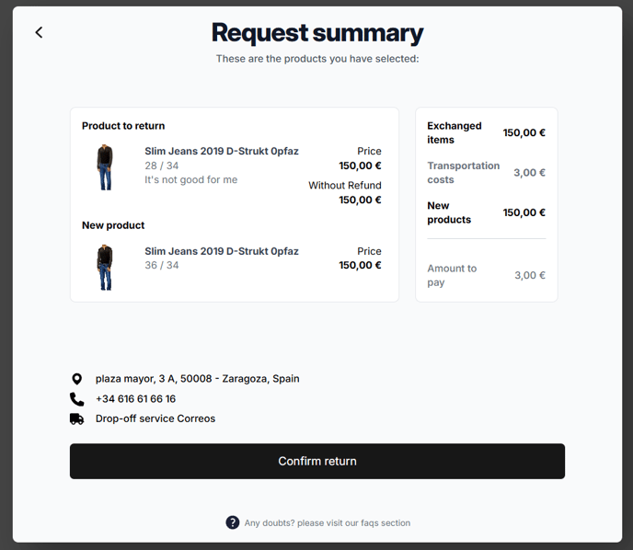The height and width of the screenshot is (550, 633).
Task: Open thumbnail of new Slim Jeans product
Action: (x=105, y=267)
